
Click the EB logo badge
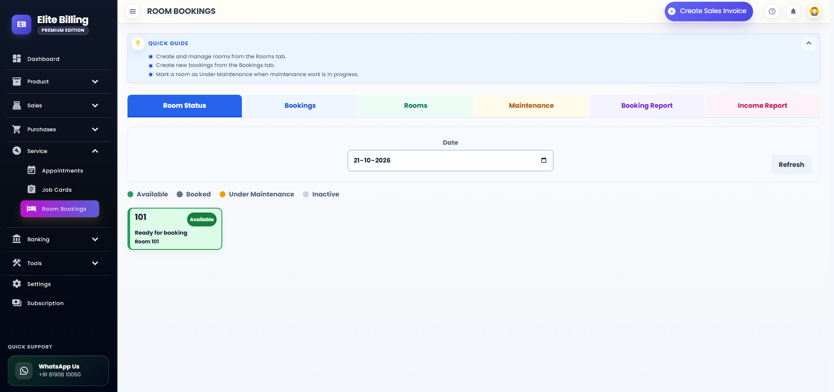coord(21,24)
